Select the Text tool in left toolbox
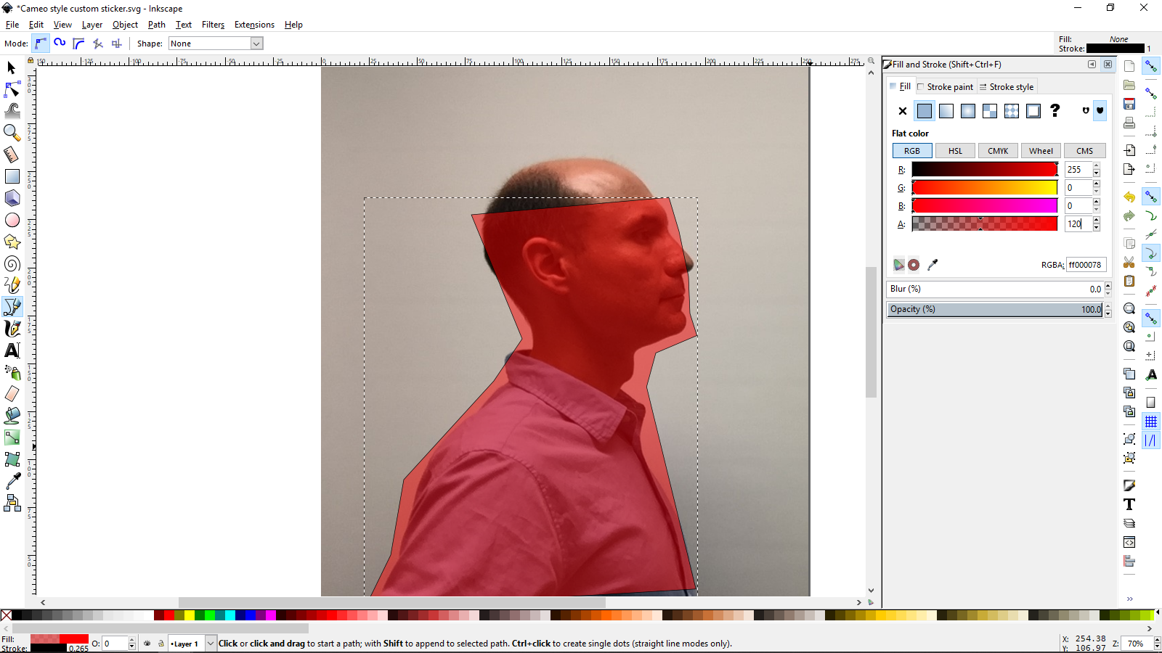The height and width of the screenshot is (653, 1162). point(12,350)
